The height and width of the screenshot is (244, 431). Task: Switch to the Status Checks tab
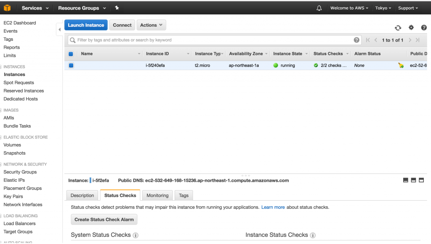pos(120,195)
